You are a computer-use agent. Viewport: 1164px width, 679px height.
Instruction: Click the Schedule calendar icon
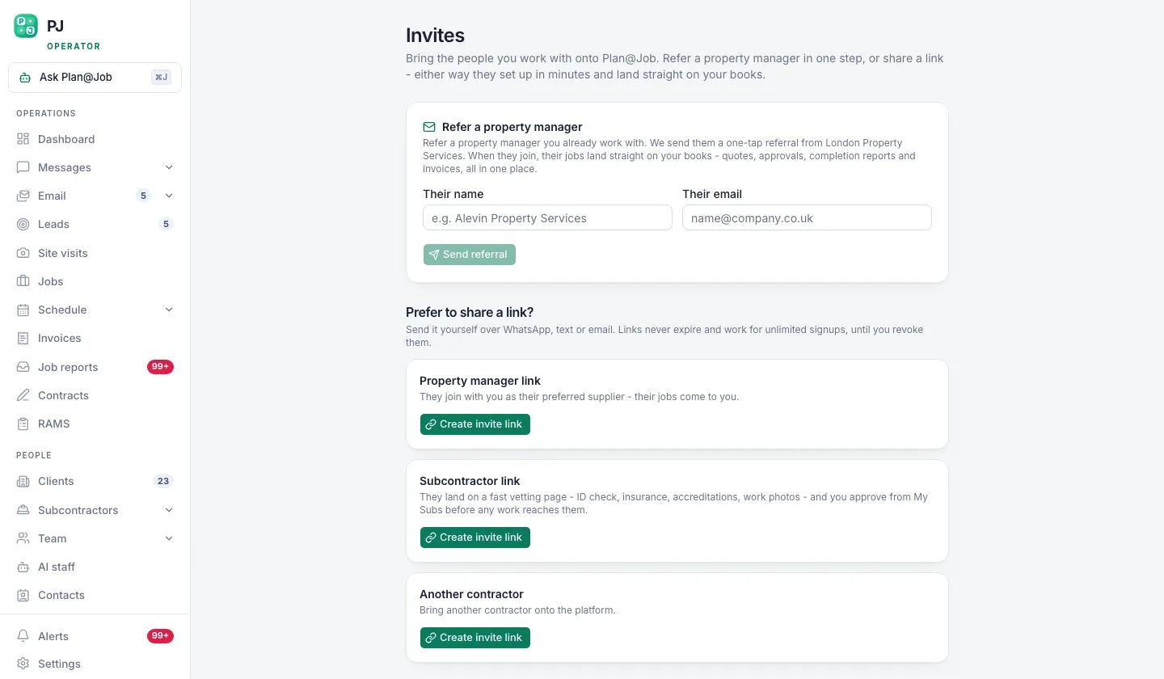pos(23,310)
